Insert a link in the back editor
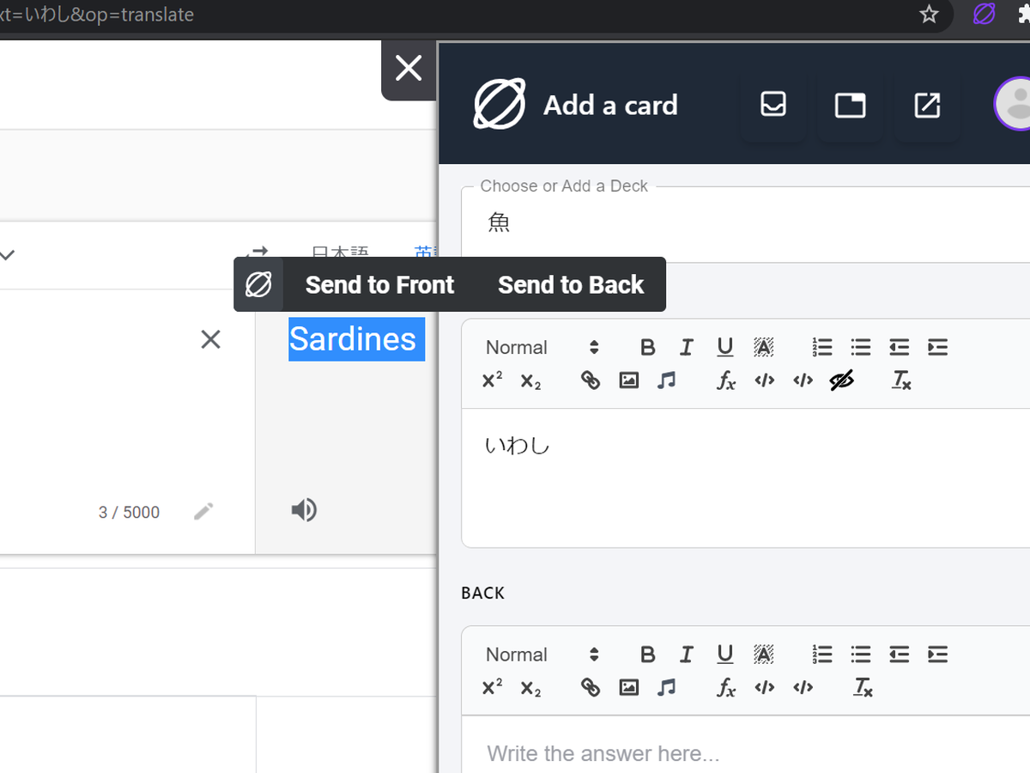The height and width of the screenshot is (773, 1030). (x=591, y=688)
